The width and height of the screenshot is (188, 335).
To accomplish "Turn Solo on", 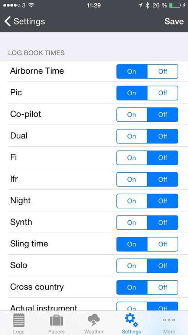I will 132,265.
